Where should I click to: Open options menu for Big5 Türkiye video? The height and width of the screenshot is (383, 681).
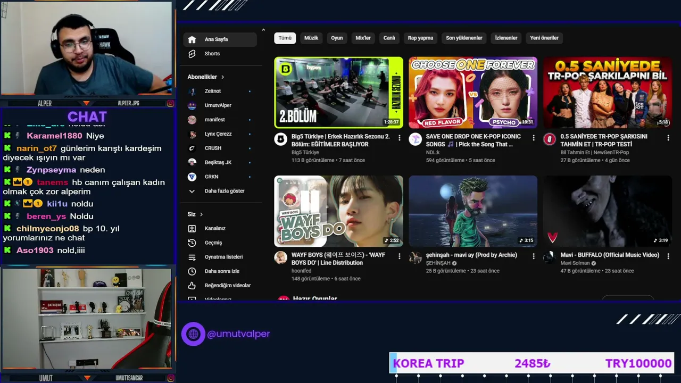pyautogui.click(x=399, y=138)
